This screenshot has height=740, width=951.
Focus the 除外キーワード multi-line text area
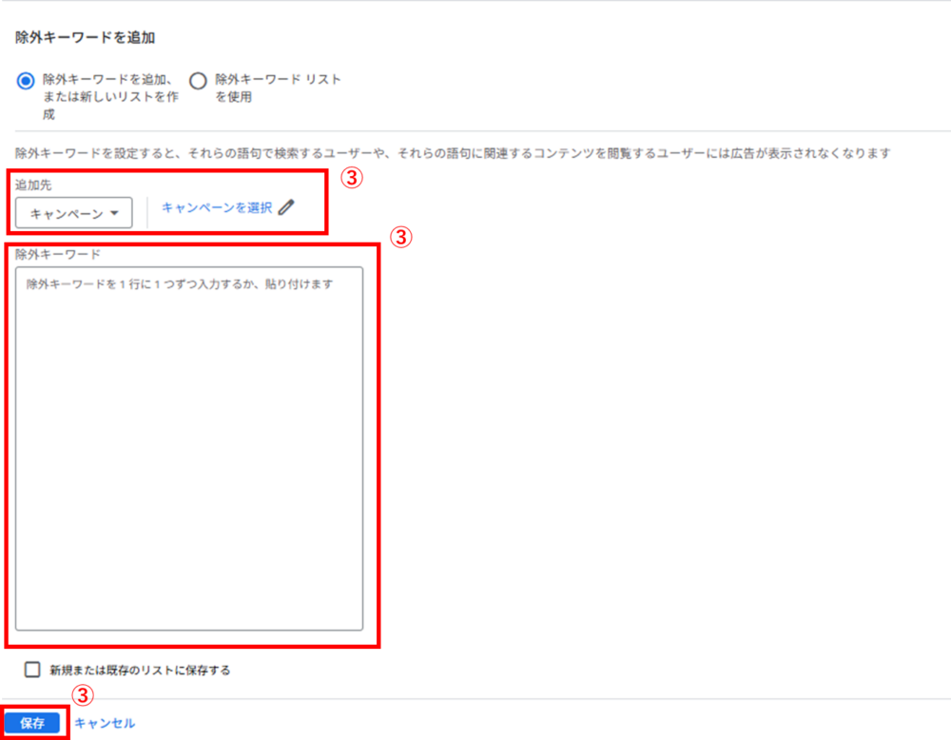click(189, 449)
